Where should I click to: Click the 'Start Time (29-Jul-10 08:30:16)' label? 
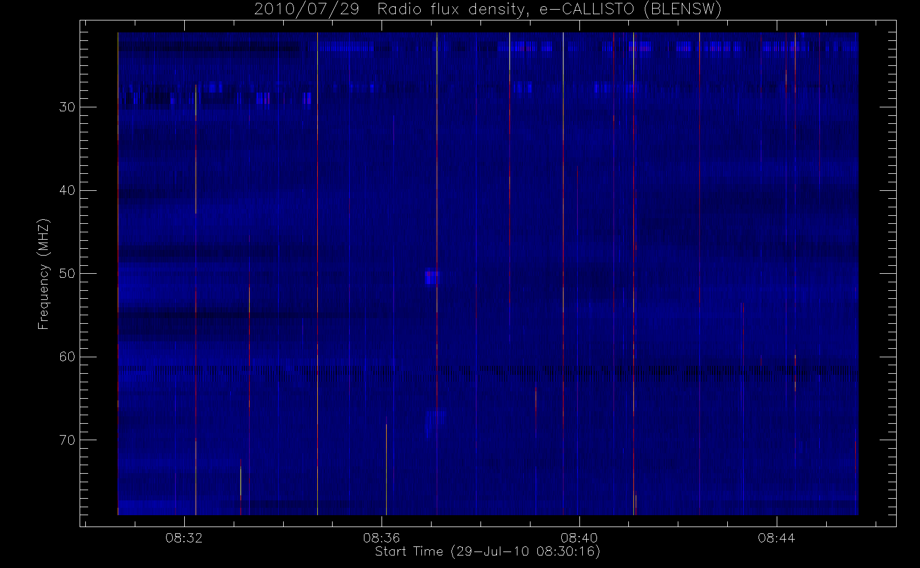pyautogui.click(x=488, y=551)
